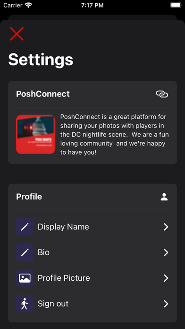The height and width of the screenshot is (329, 185).
Task: Tap the PoshConnect description paragraph
Action: tap(114, 135)
